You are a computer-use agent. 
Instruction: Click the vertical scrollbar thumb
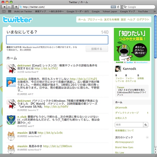[x=155, y=37]
